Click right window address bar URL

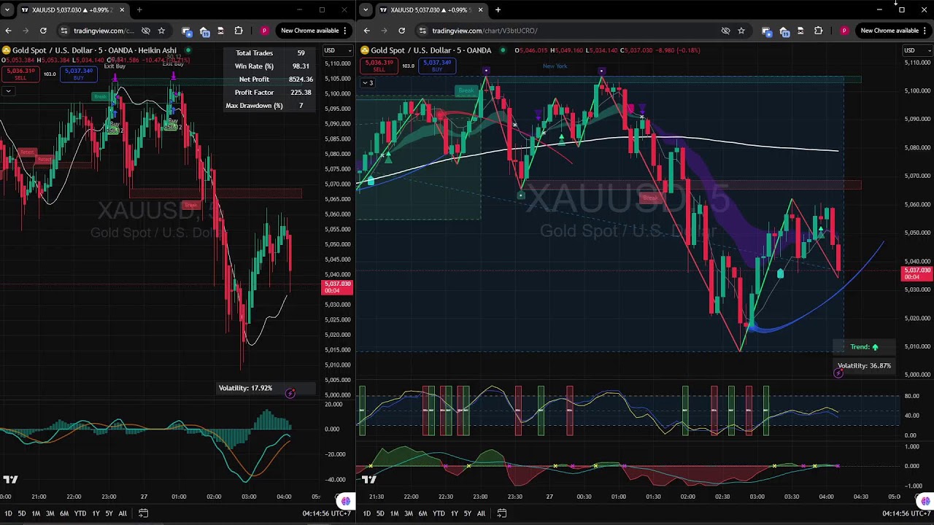pyautogui.click(x=485, y=31)
